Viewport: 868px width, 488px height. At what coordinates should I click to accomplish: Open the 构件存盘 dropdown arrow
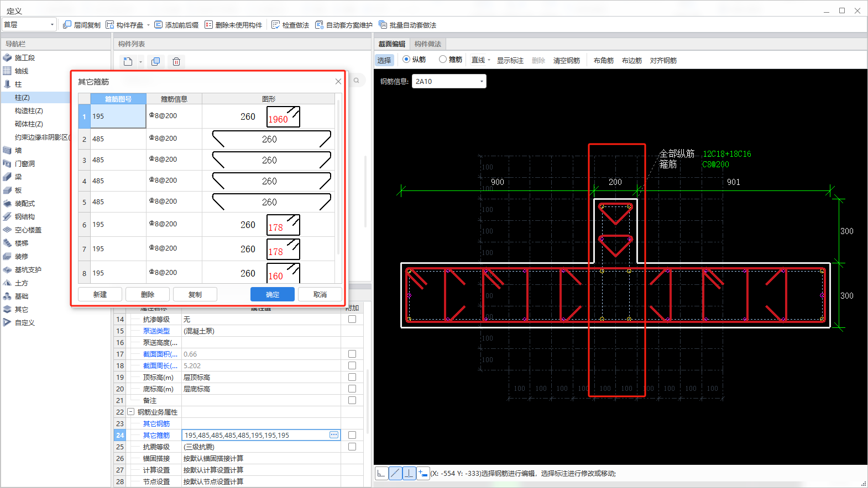coord(148,25)
